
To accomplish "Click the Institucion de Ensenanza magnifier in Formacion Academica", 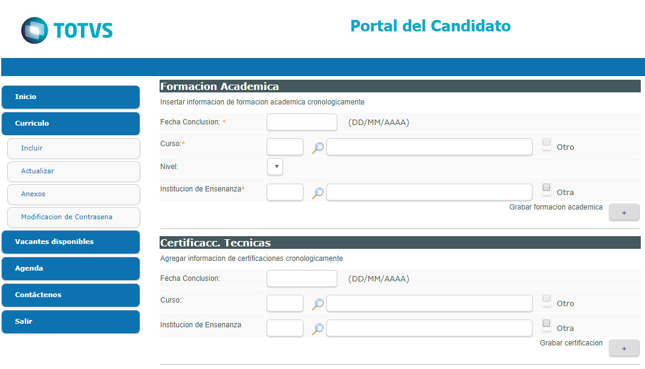I will [317, 193].
